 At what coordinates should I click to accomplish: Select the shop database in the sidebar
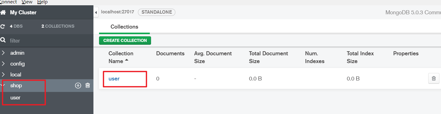16,85
